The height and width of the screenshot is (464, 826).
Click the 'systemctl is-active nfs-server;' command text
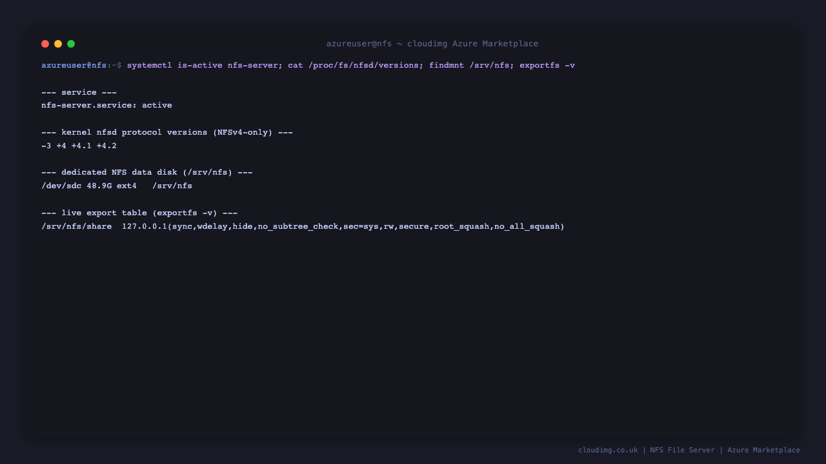205,65
